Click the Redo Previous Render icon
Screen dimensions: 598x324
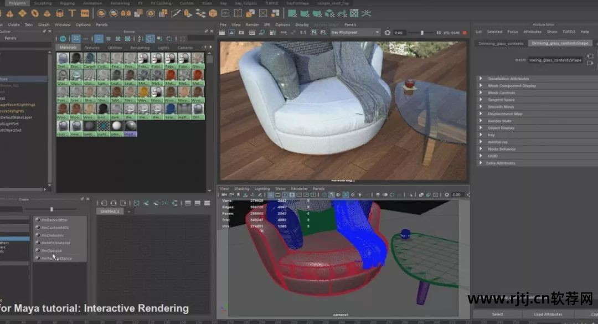222,32
